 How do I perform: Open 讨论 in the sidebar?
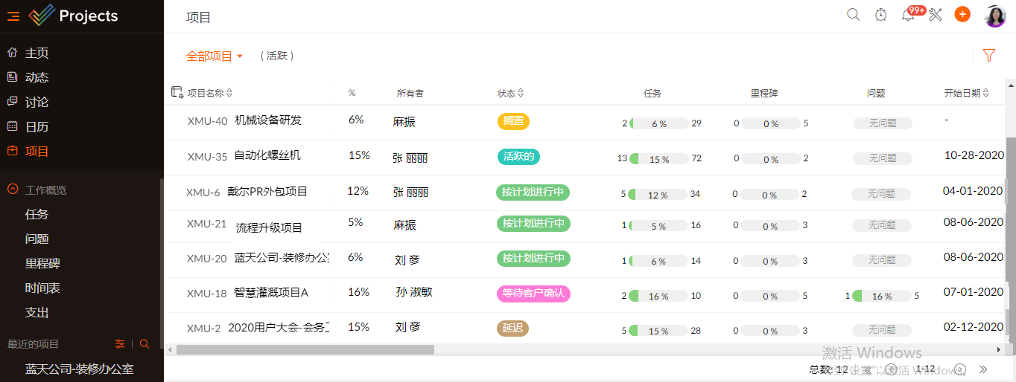(36, 102)
